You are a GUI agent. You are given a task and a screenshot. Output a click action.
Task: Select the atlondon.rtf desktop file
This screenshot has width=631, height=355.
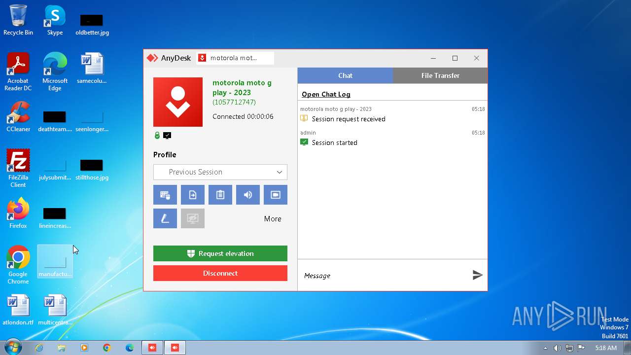point(18,310)
